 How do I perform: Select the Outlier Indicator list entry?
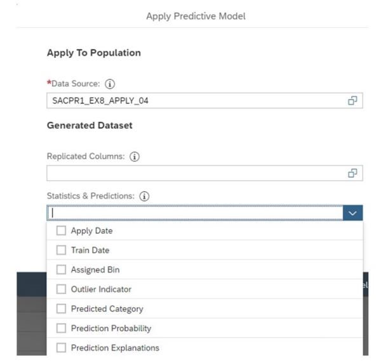101,289
